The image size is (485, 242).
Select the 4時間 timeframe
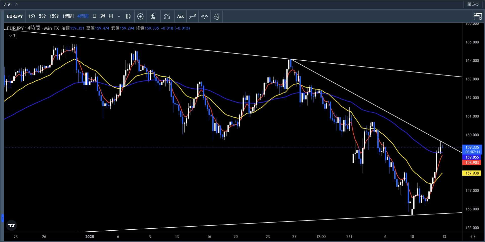pos(83,16)
